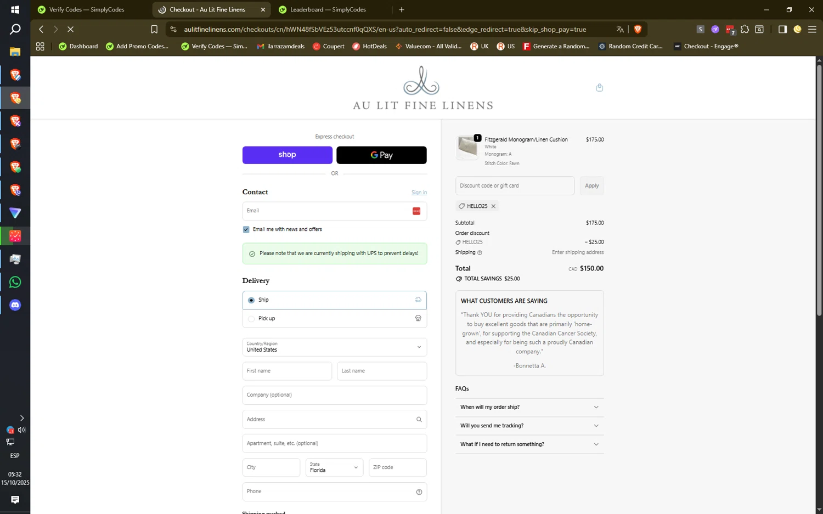
Task: Click the address search magnifier icon
Action: click(419, 420)
